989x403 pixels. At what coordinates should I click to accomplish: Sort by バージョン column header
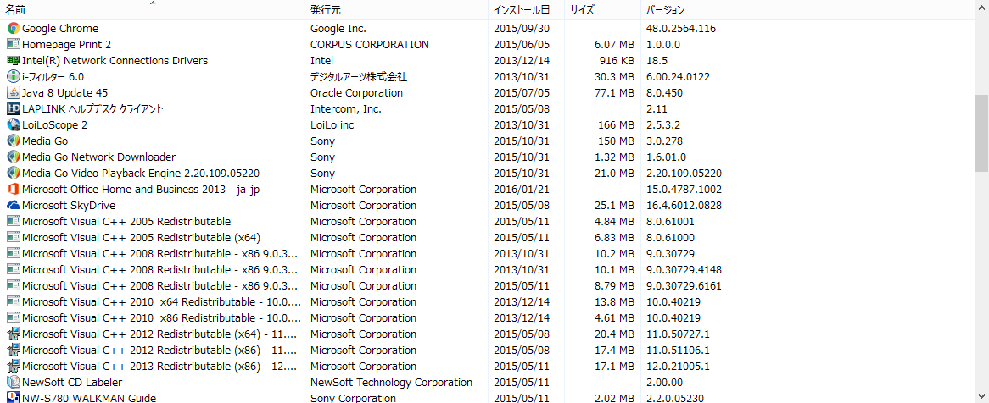(x=665, y=10)
